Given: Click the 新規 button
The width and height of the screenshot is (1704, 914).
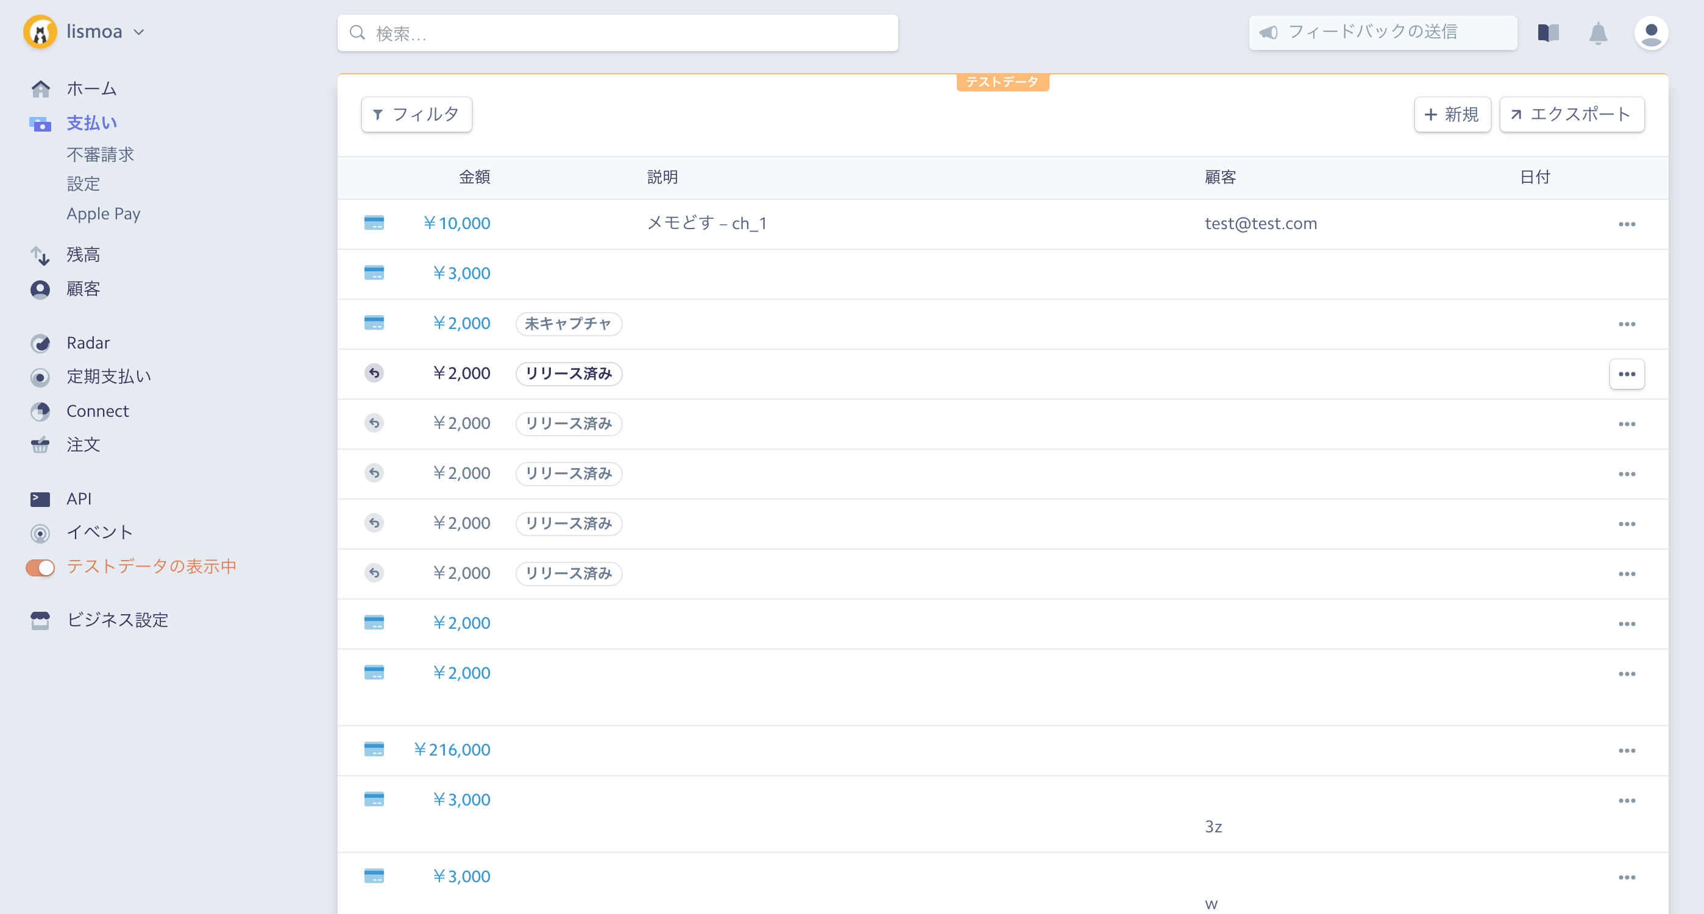Looking at the screenshot, I should [x=1452, y=115].
